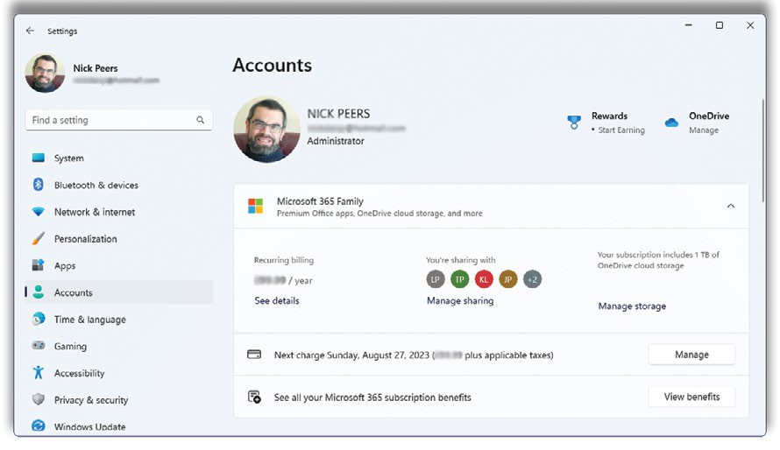This screenshot has width=780, height=450.
Task: Click the View benefits button
Action: click(691, 397)
